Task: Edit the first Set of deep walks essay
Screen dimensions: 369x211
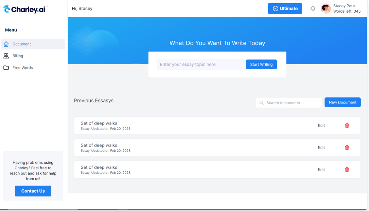Action: click(321, 126)
